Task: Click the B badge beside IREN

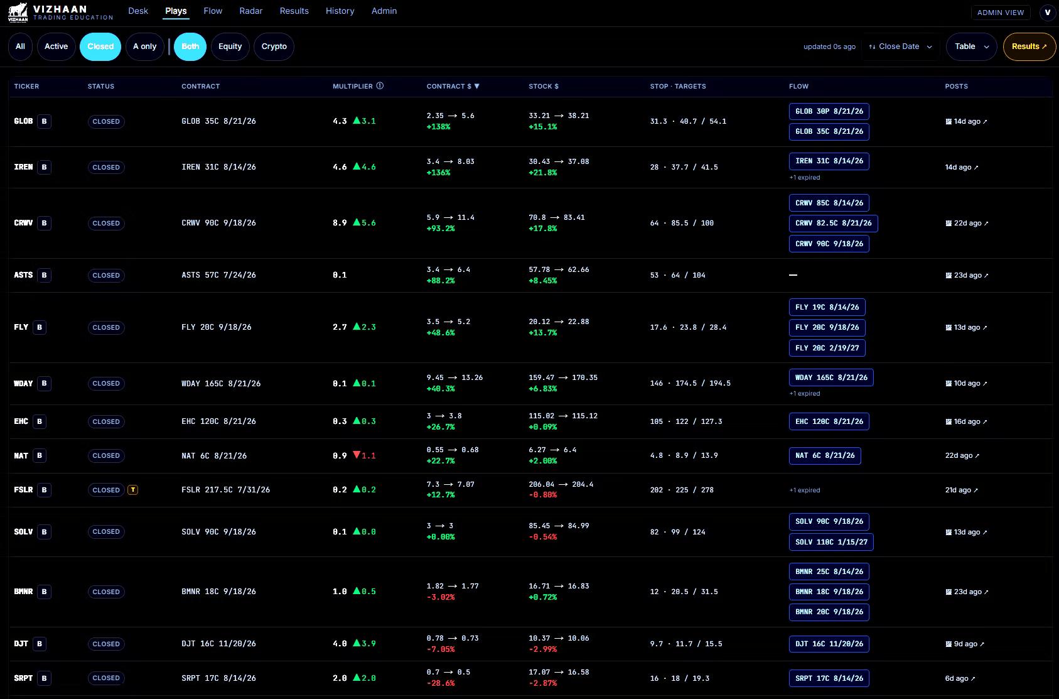Action: click(44, 167)
